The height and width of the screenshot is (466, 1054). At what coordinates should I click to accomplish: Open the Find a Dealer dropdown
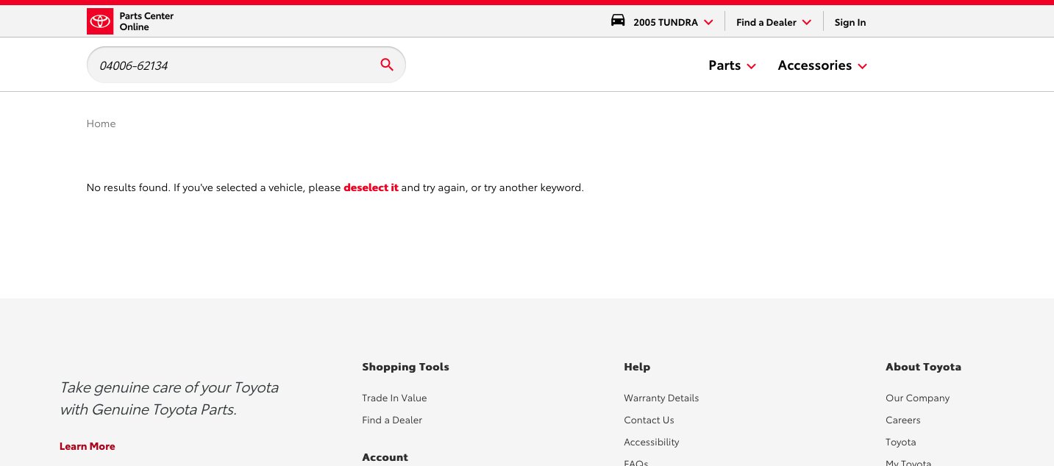click(774, 22)
